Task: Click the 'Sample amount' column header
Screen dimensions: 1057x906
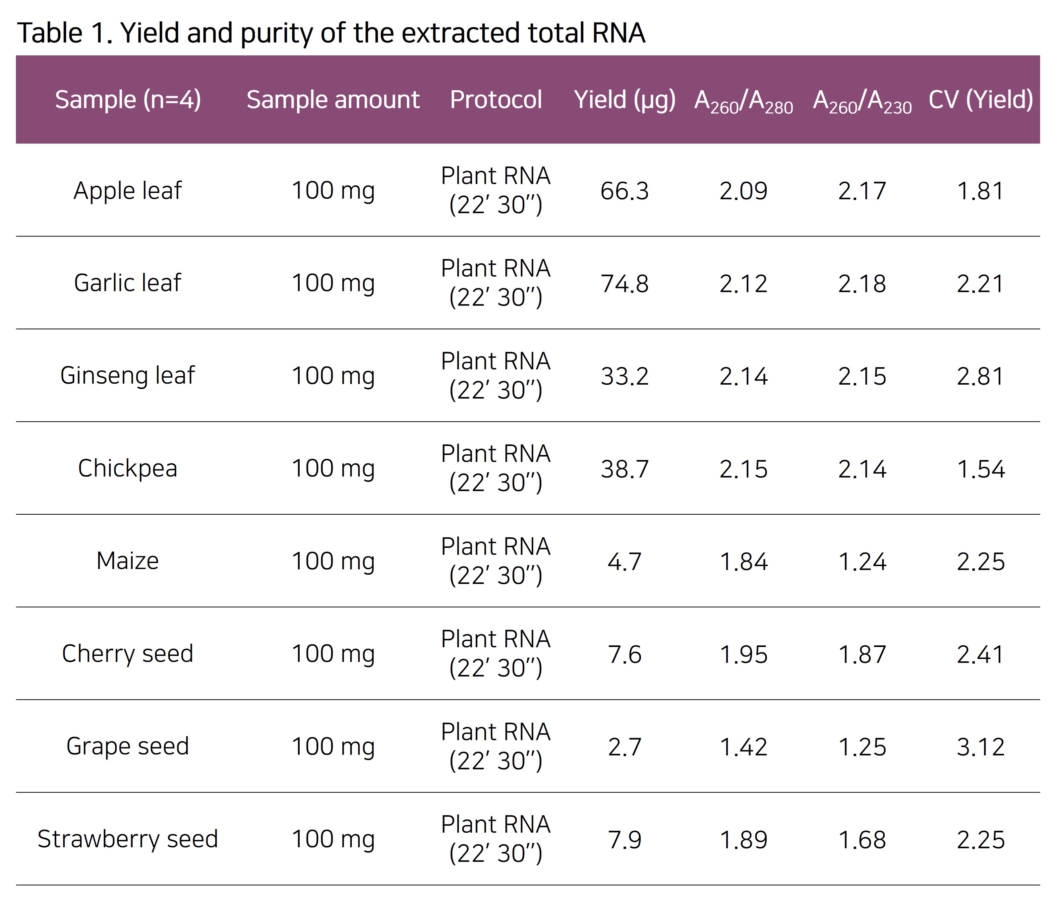Action: tap(332, 99)
